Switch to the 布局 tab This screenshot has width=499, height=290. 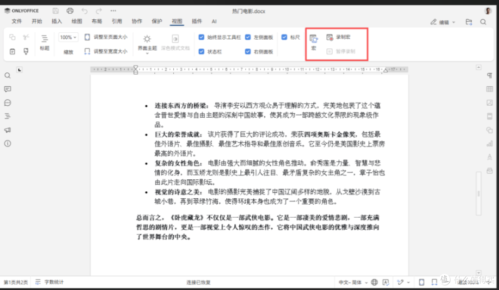coord(97,21)
